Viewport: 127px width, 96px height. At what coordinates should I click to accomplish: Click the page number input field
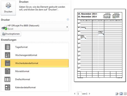[79, 94]
